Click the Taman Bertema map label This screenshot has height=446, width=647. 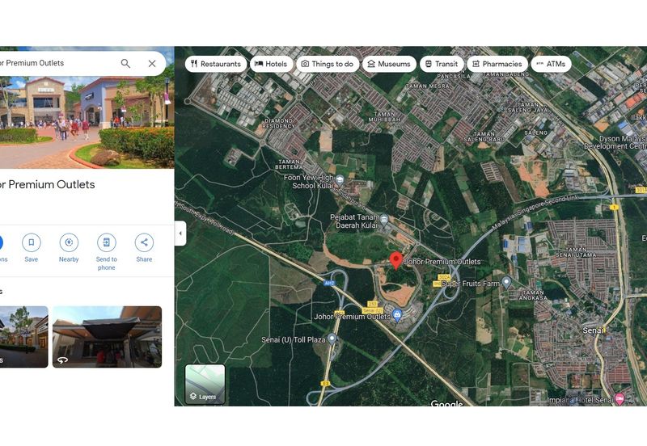289,165
